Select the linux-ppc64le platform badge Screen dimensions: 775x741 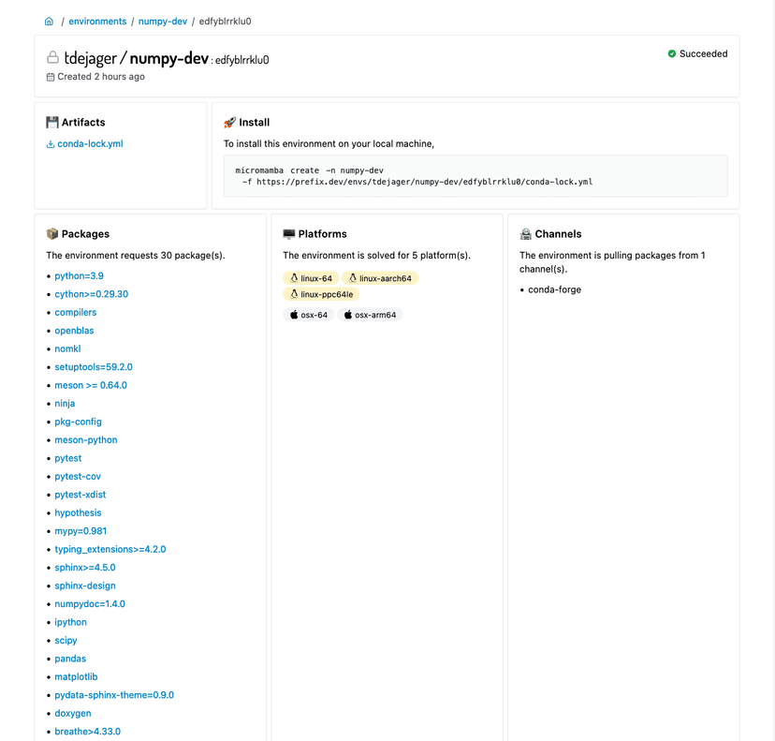[x=321, y=294]
